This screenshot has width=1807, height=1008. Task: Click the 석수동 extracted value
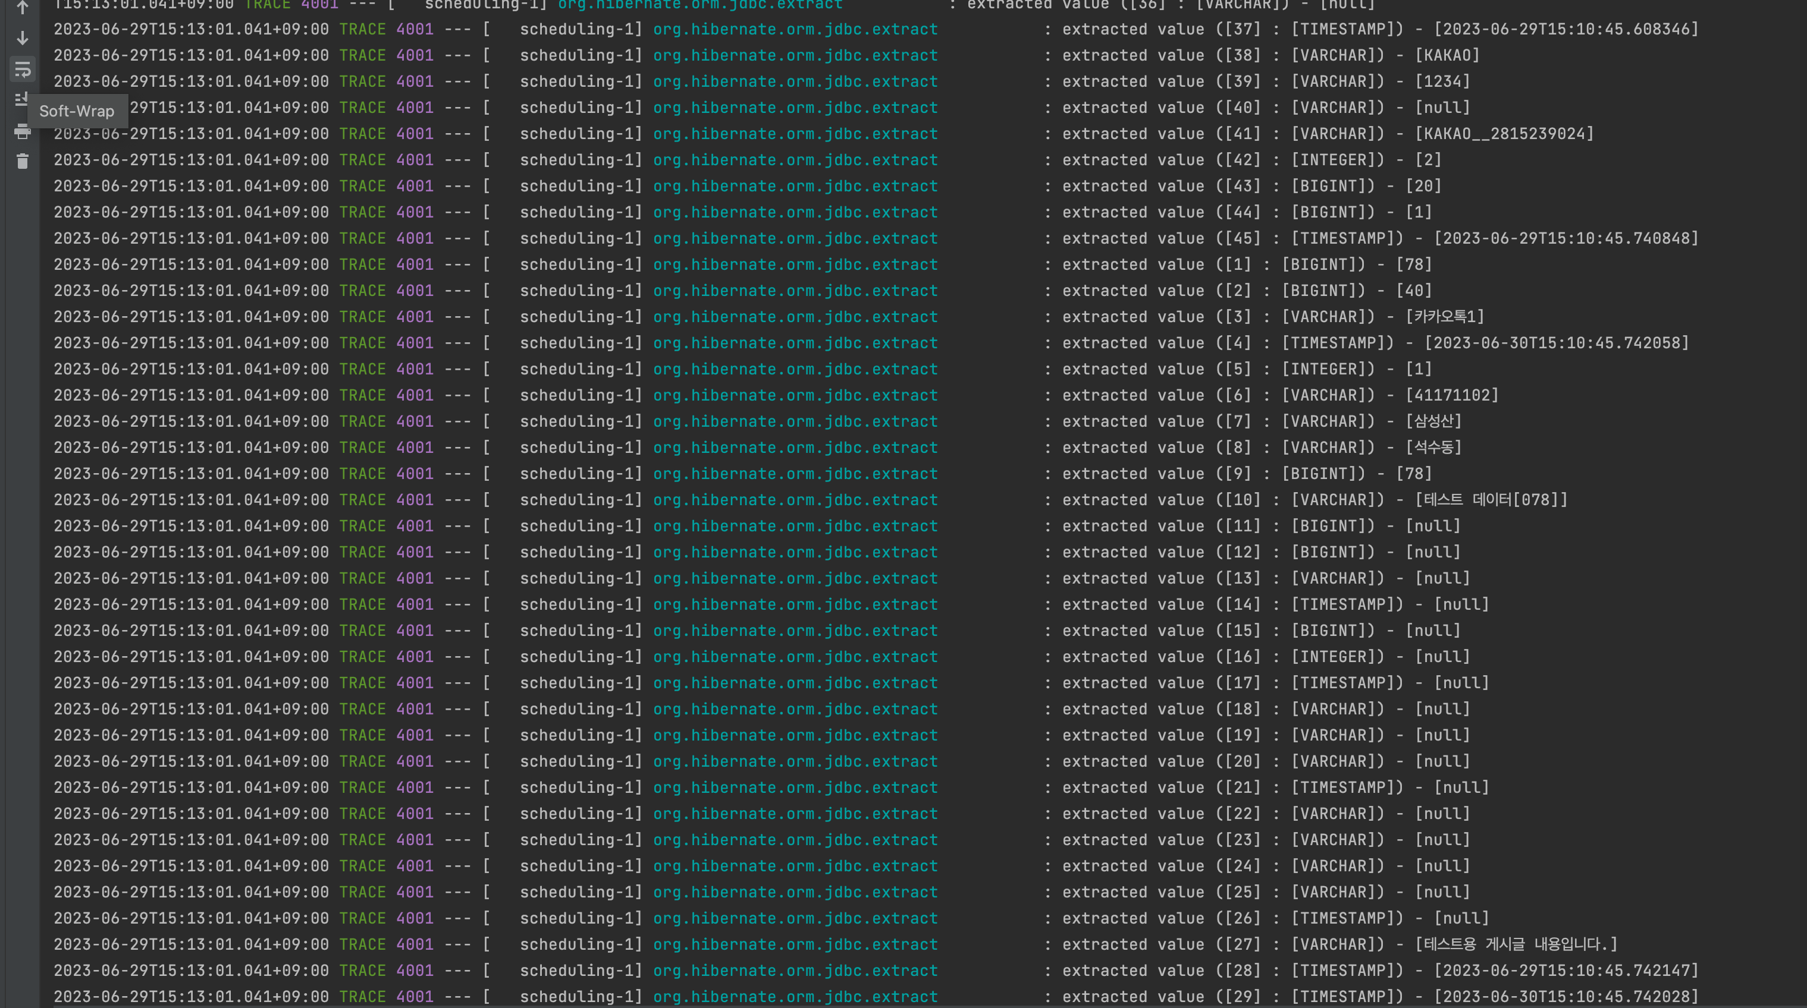(1434, 447)
